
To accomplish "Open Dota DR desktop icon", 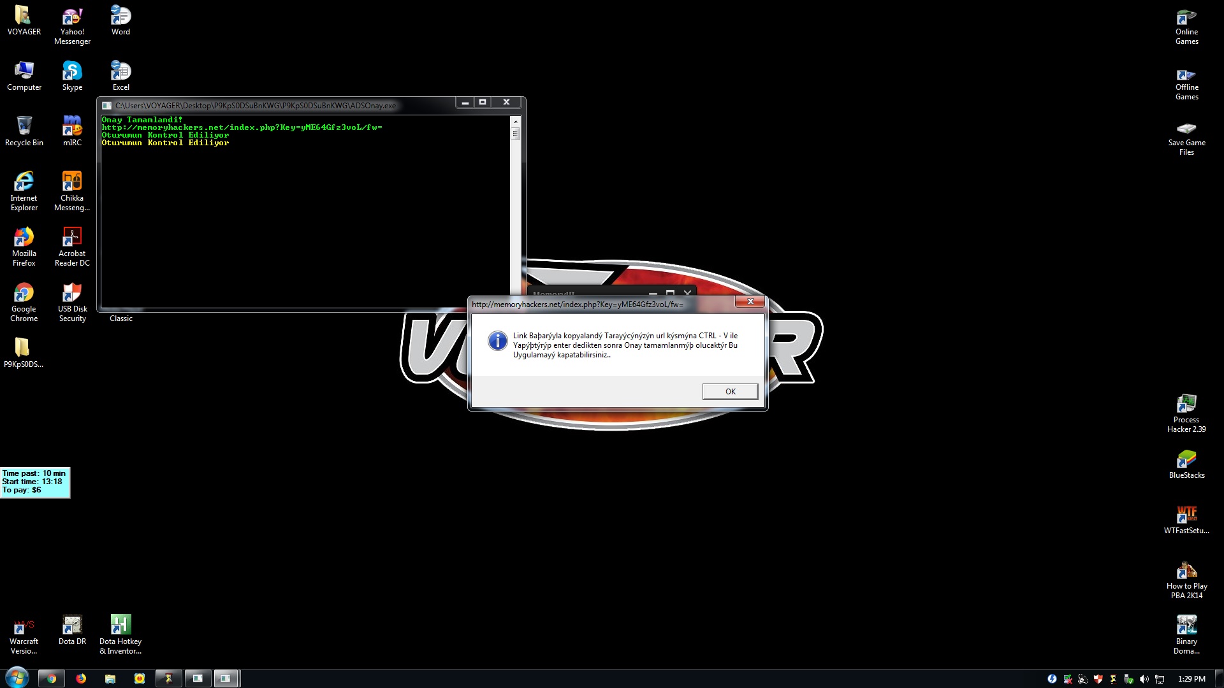I will (72, 630).
